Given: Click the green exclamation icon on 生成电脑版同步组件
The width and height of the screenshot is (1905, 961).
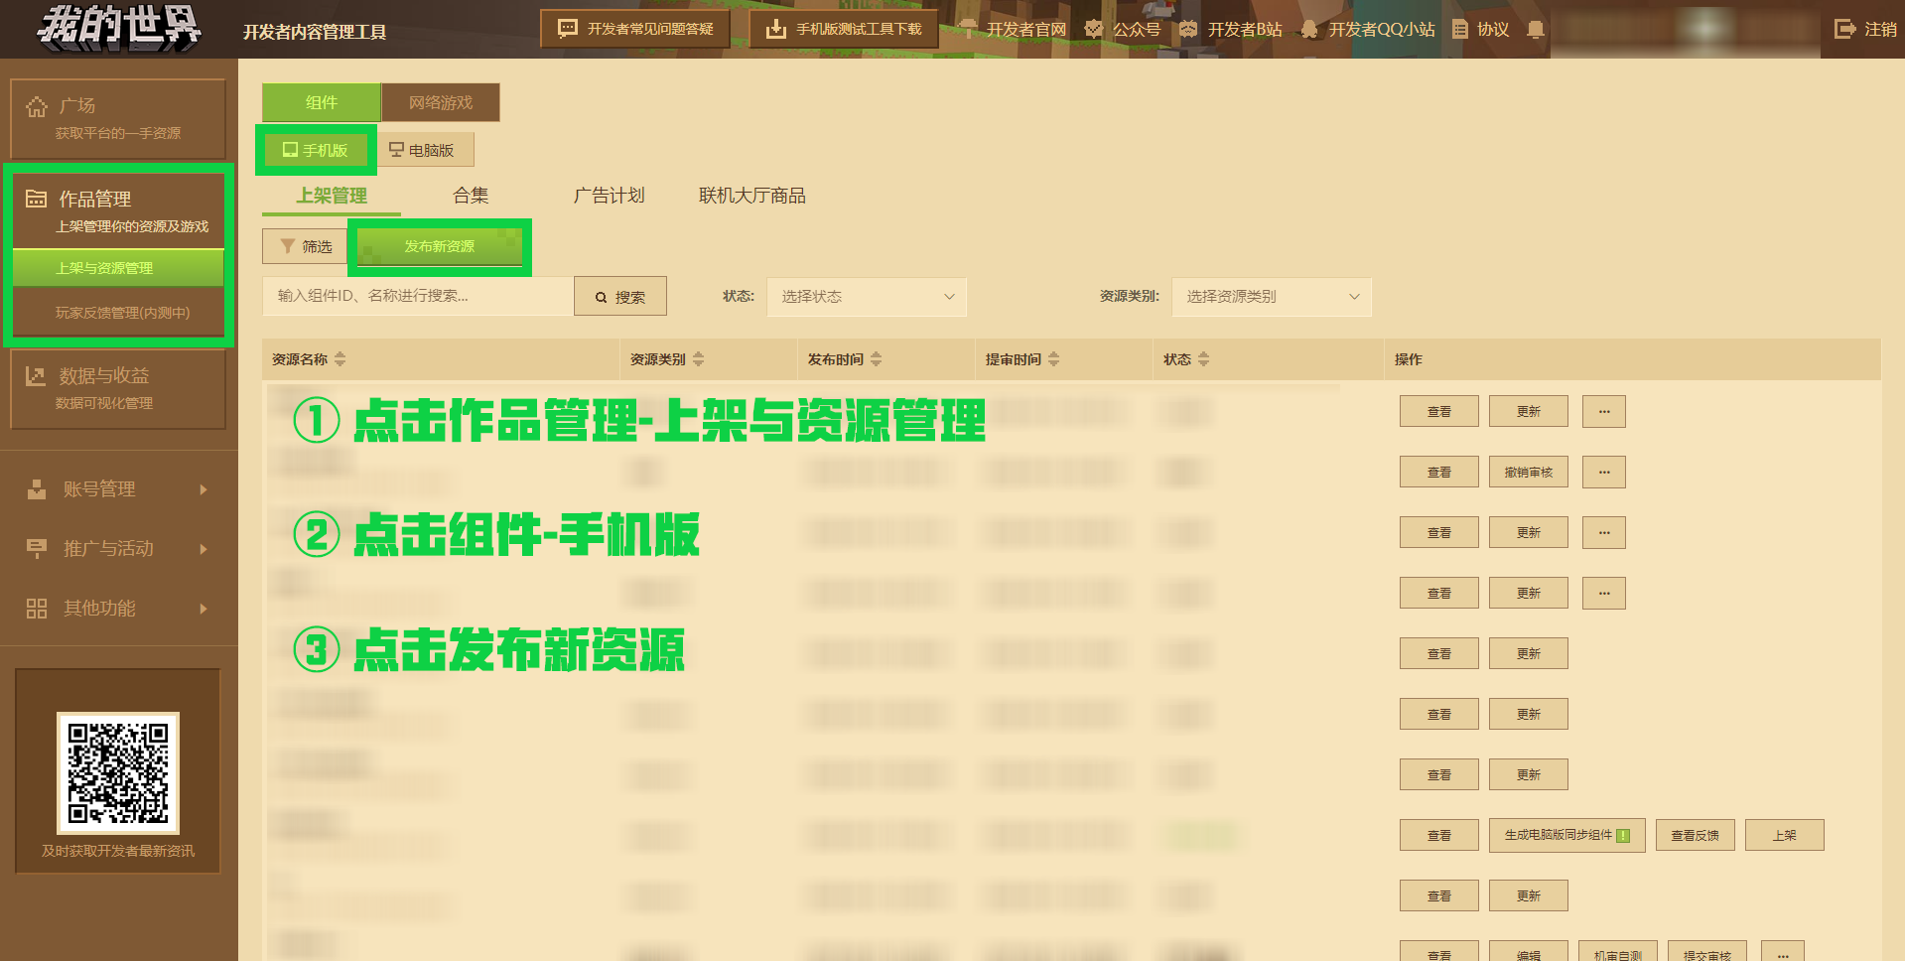Looking at the screenshot, I should click(1623, 836).
